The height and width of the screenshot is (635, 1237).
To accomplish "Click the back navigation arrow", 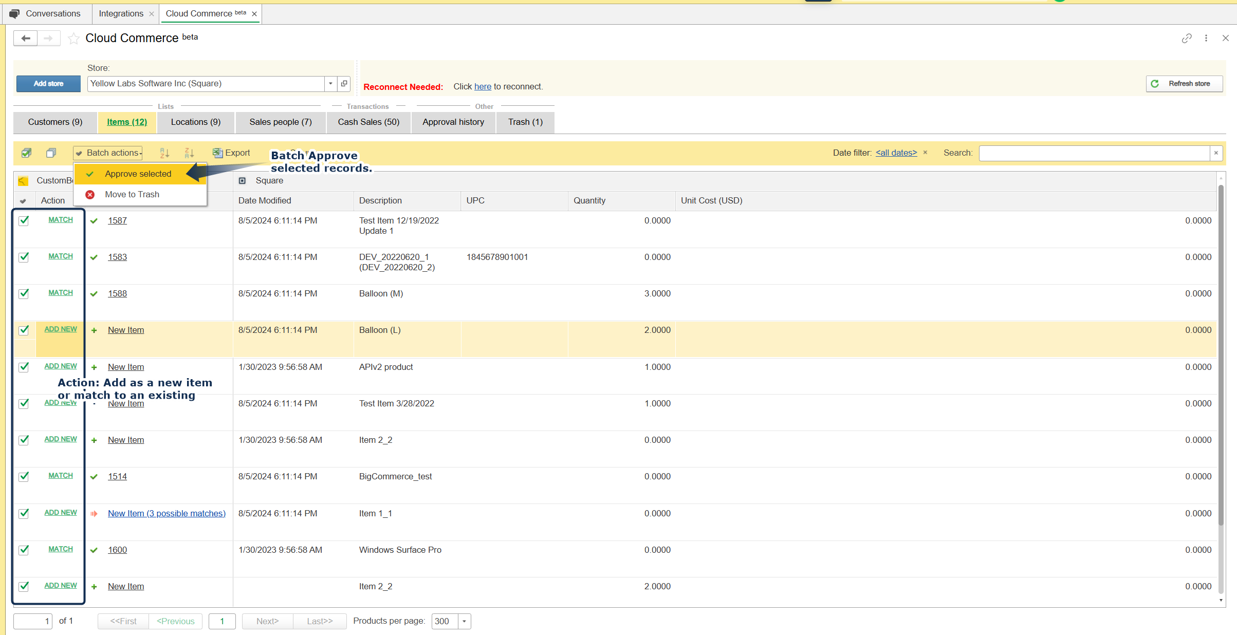I will click(26, 39).
